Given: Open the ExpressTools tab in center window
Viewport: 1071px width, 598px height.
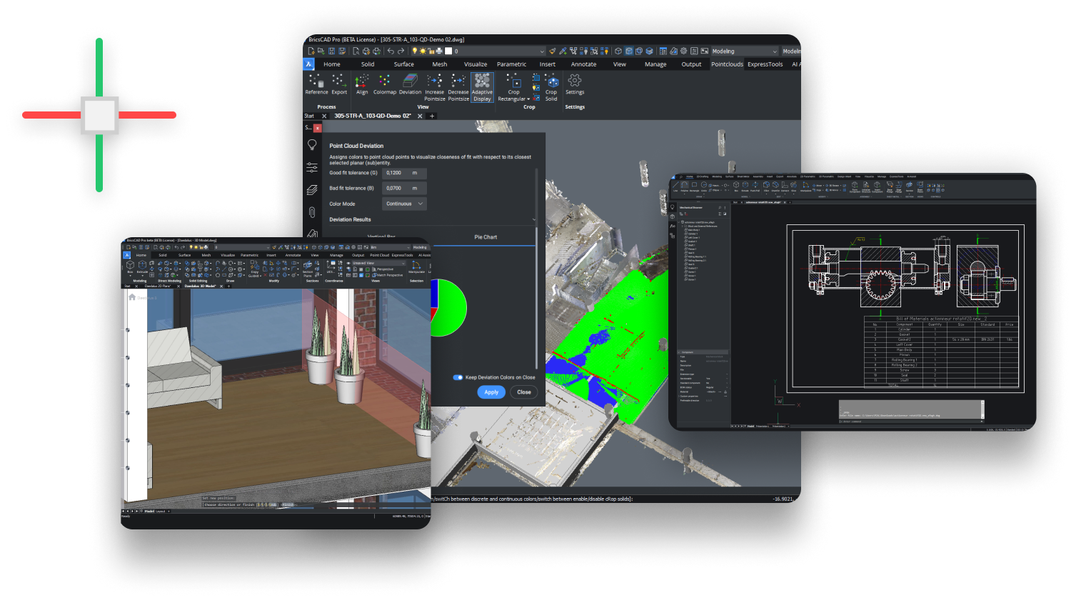Looking at the screenshot, I should [765, 64].
